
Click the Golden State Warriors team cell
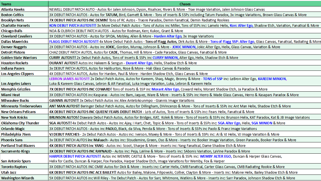[24, 58]
